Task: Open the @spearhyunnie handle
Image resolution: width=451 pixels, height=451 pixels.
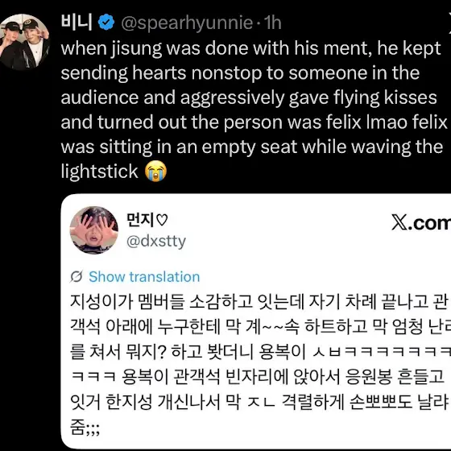Action: [x=187, y=23]
